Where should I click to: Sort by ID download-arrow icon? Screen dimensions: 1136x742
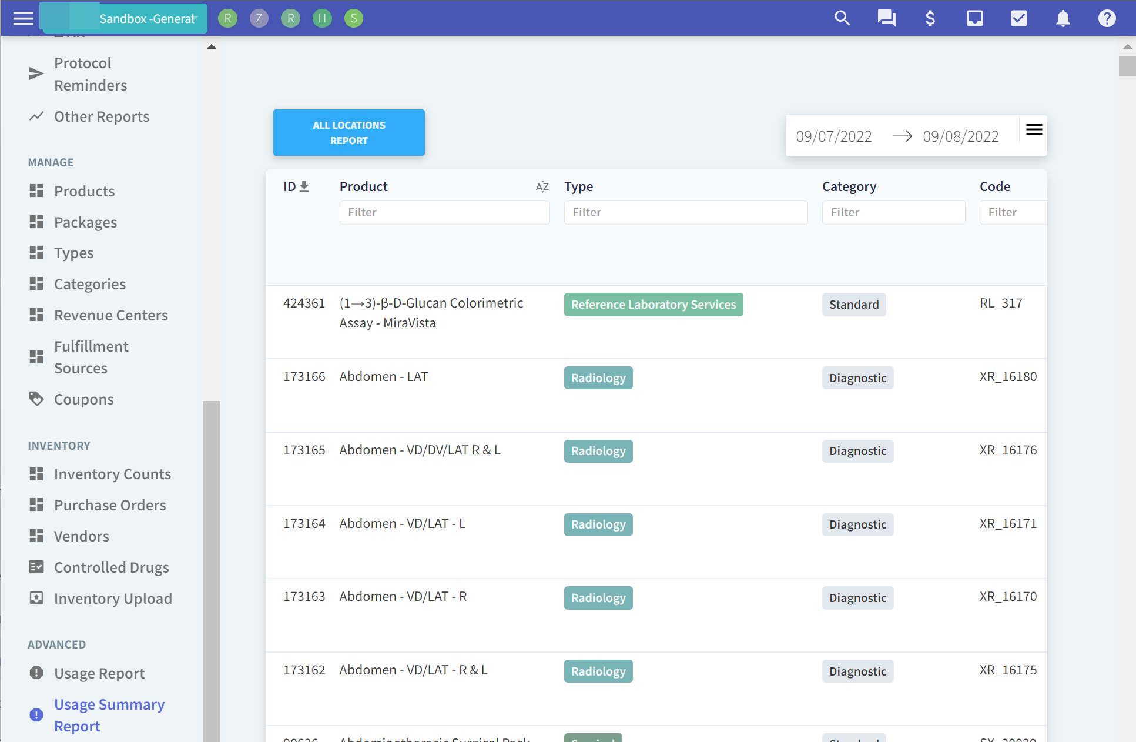(x=304, y=186)
